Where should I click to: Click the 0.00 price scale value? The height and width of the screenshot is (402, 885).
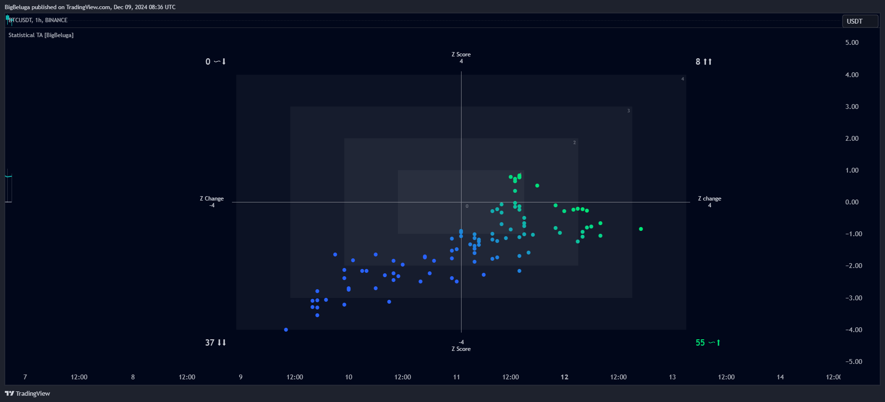(852, 202)
